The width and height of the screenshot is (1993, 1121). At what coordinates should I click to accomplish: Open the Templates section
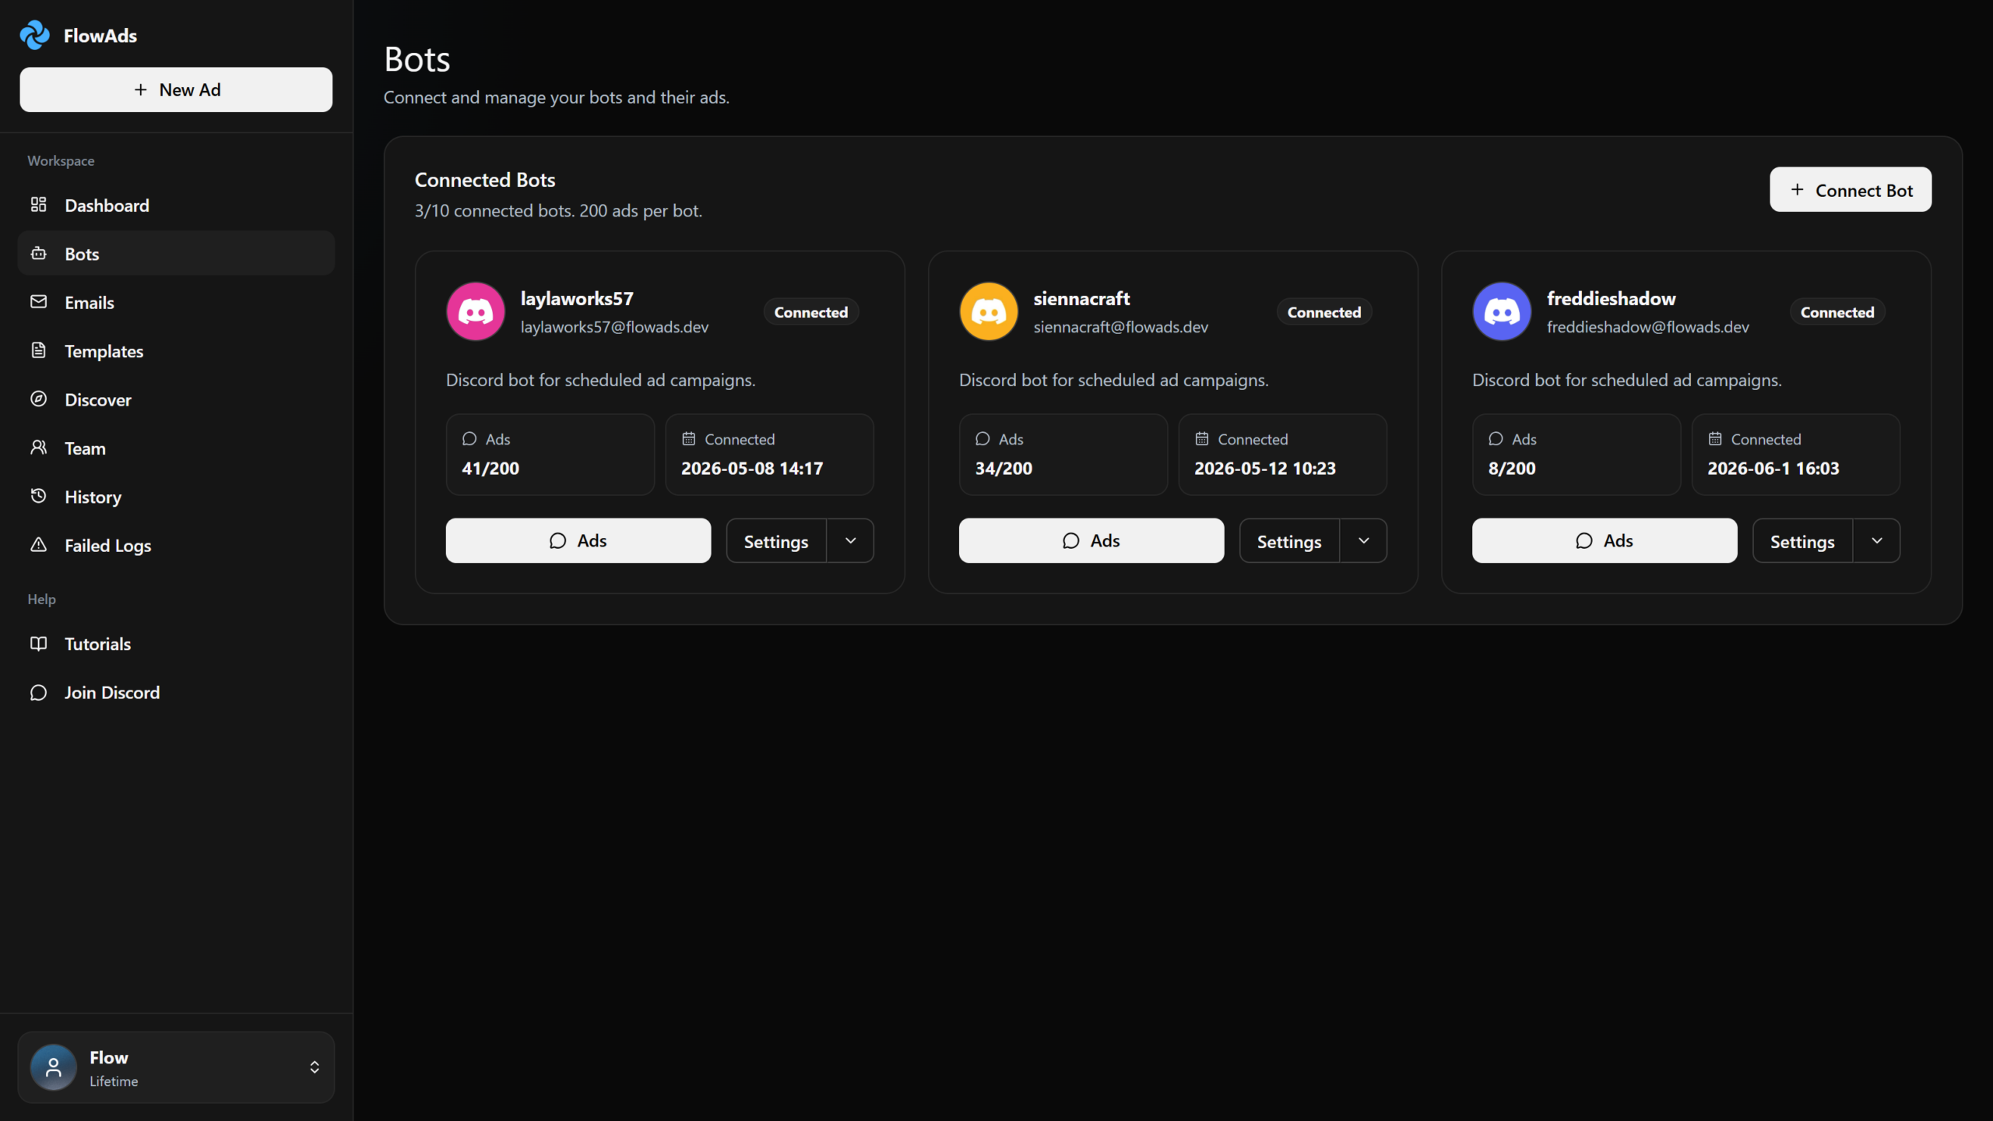tap(176, 350)
